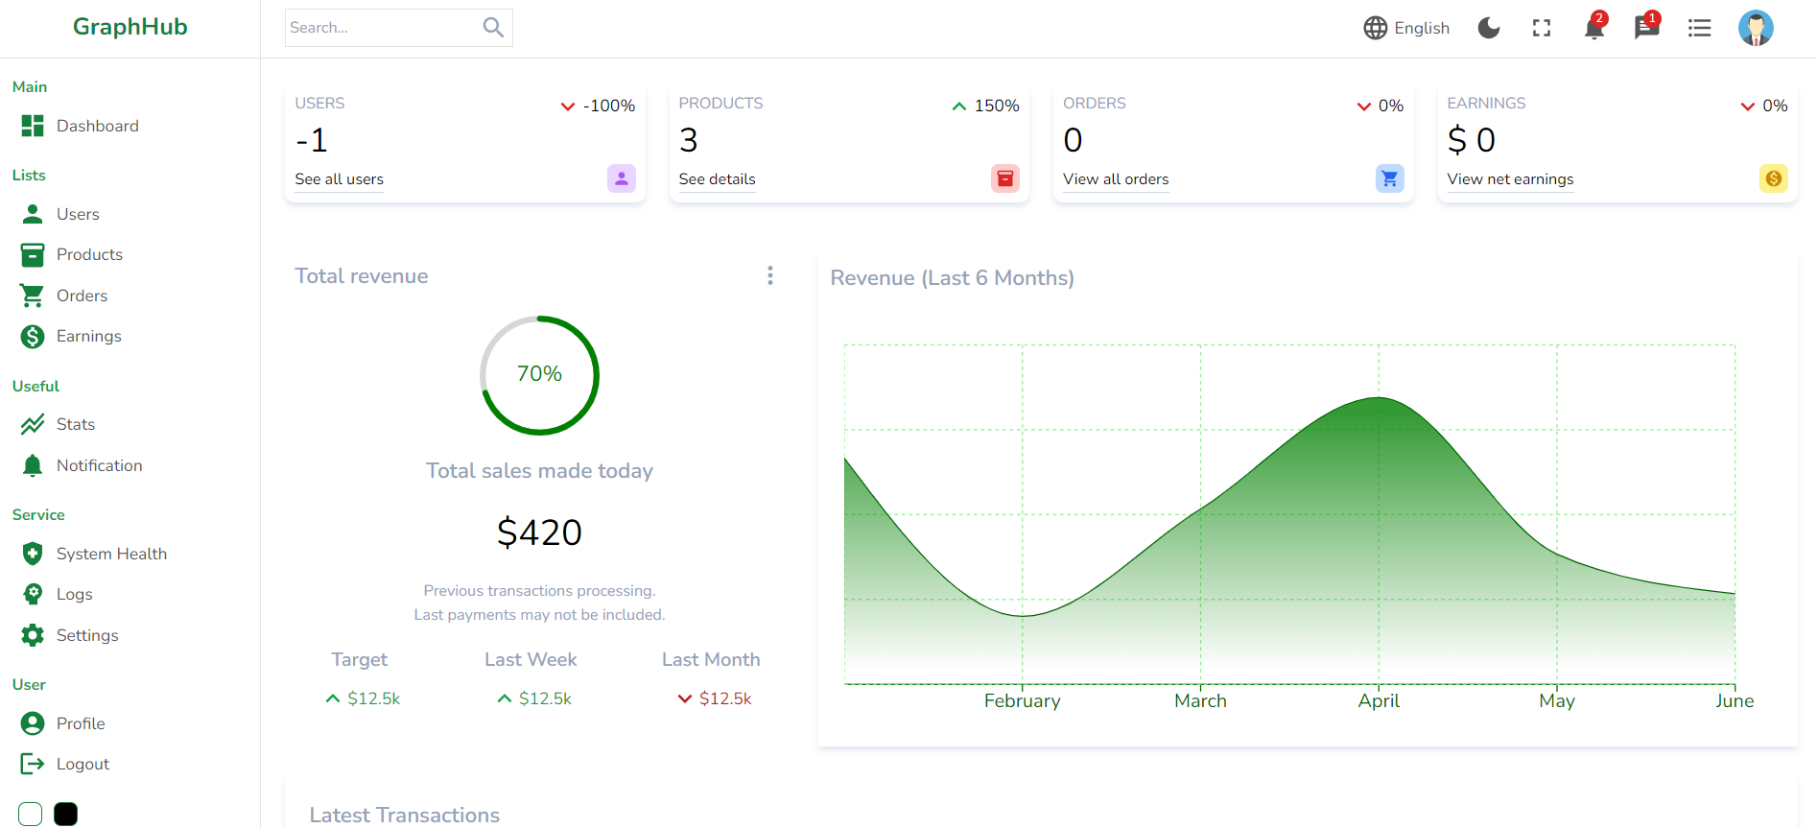Viewport: 1817px width, 828px height.
Task: Click the yellow dollar icon in Earnings card
Action: [x=1773, y=178]
